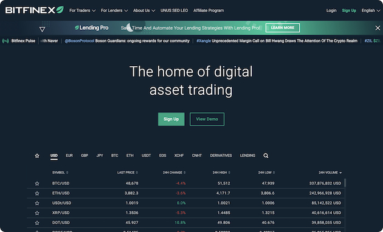Select the USD market tab
Viewport: 383px width, 232px height.
pos(54,155)
